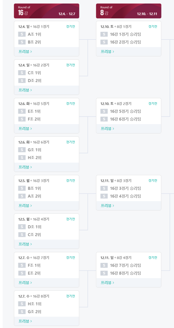
Task: Select the S icon beside 16강 1경기 승리팀
Action: tap(104, 34)
